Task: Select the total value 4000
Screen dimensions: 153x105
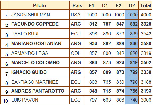Action: pos(146,15)
